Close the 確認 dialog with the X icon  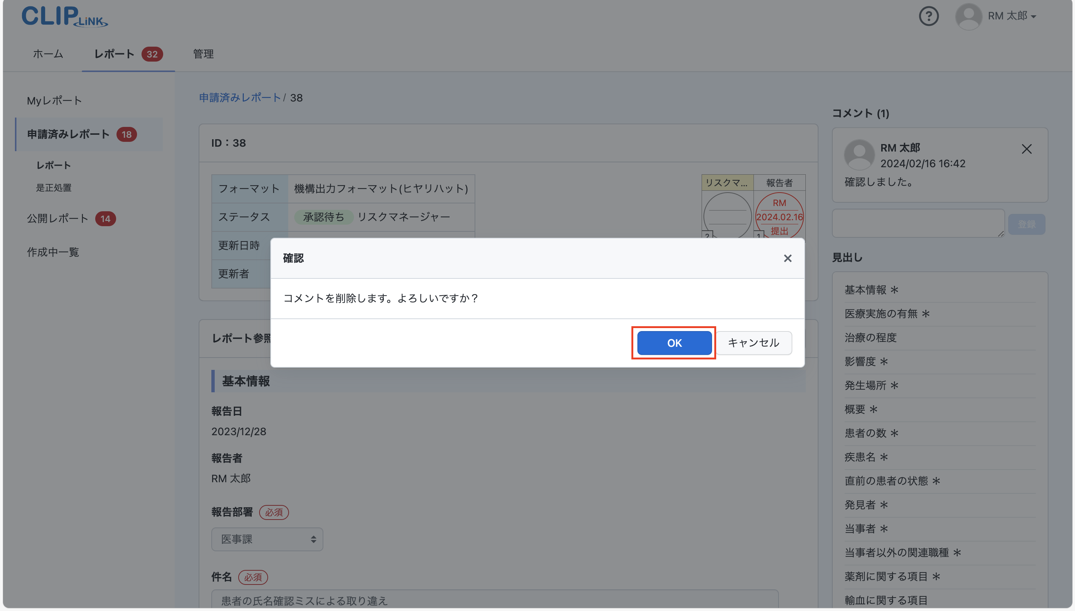(x=788, y=258)
